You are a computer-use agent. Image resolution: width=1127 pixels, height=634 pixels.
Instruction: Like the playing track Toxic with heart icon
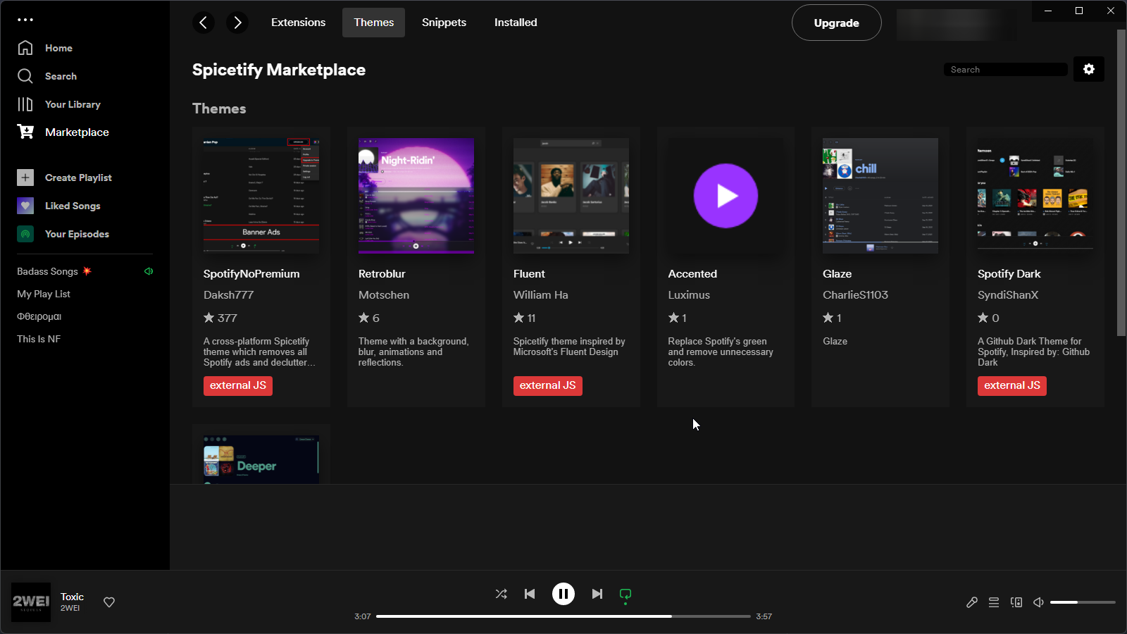click(x=109, y=602)
